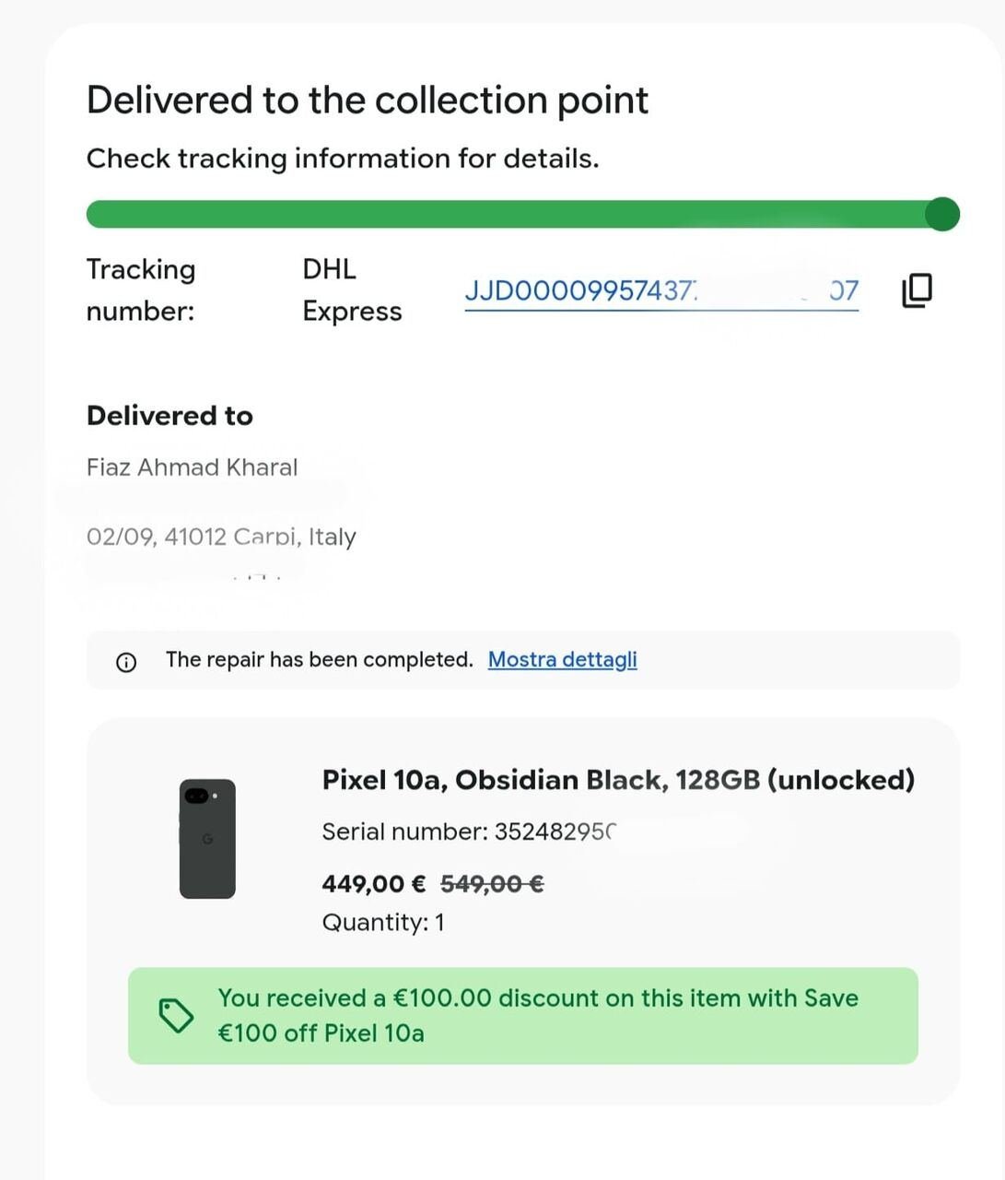Click the repair has been completed message
This screenshot has width=1005, height=1180.
coord(319,659)
